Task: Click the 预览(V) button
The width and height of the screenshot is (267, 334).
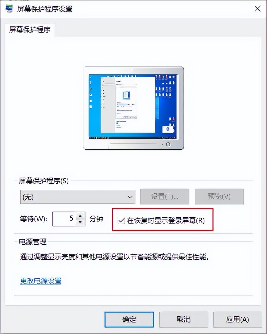Action: coord(219,196)
